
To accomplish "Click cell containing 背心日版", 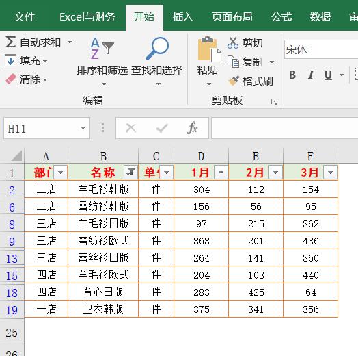I will (103, 292).
